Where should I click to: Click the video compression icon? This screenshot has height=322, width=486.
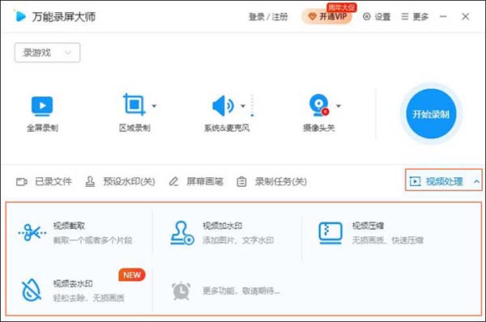(330, 233)
